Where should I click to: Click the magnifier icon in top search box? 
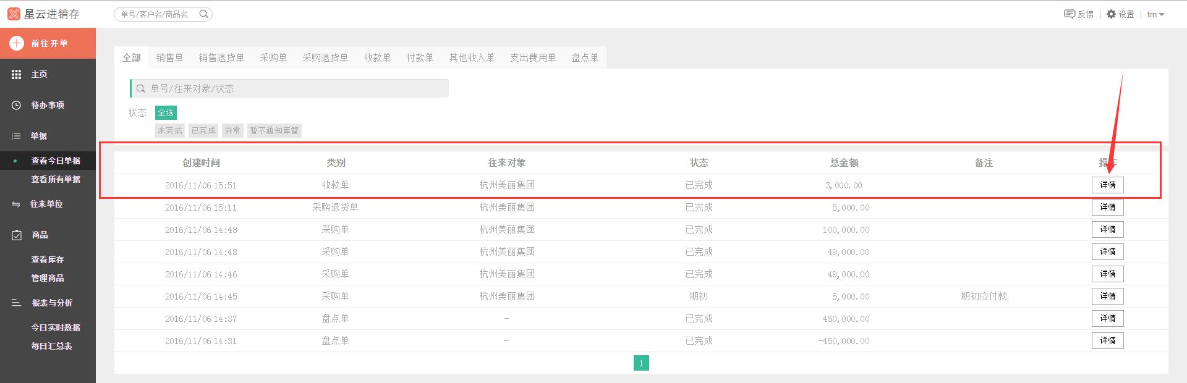[203, 14]
